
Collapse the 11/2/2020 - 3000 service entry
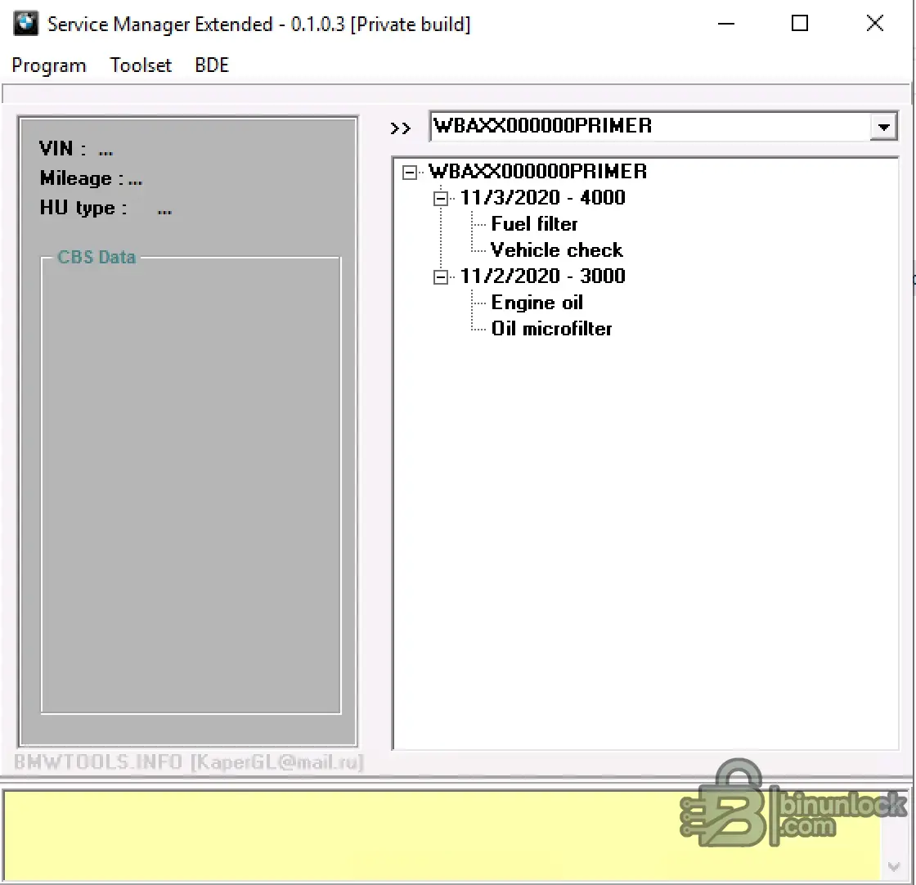441,277
